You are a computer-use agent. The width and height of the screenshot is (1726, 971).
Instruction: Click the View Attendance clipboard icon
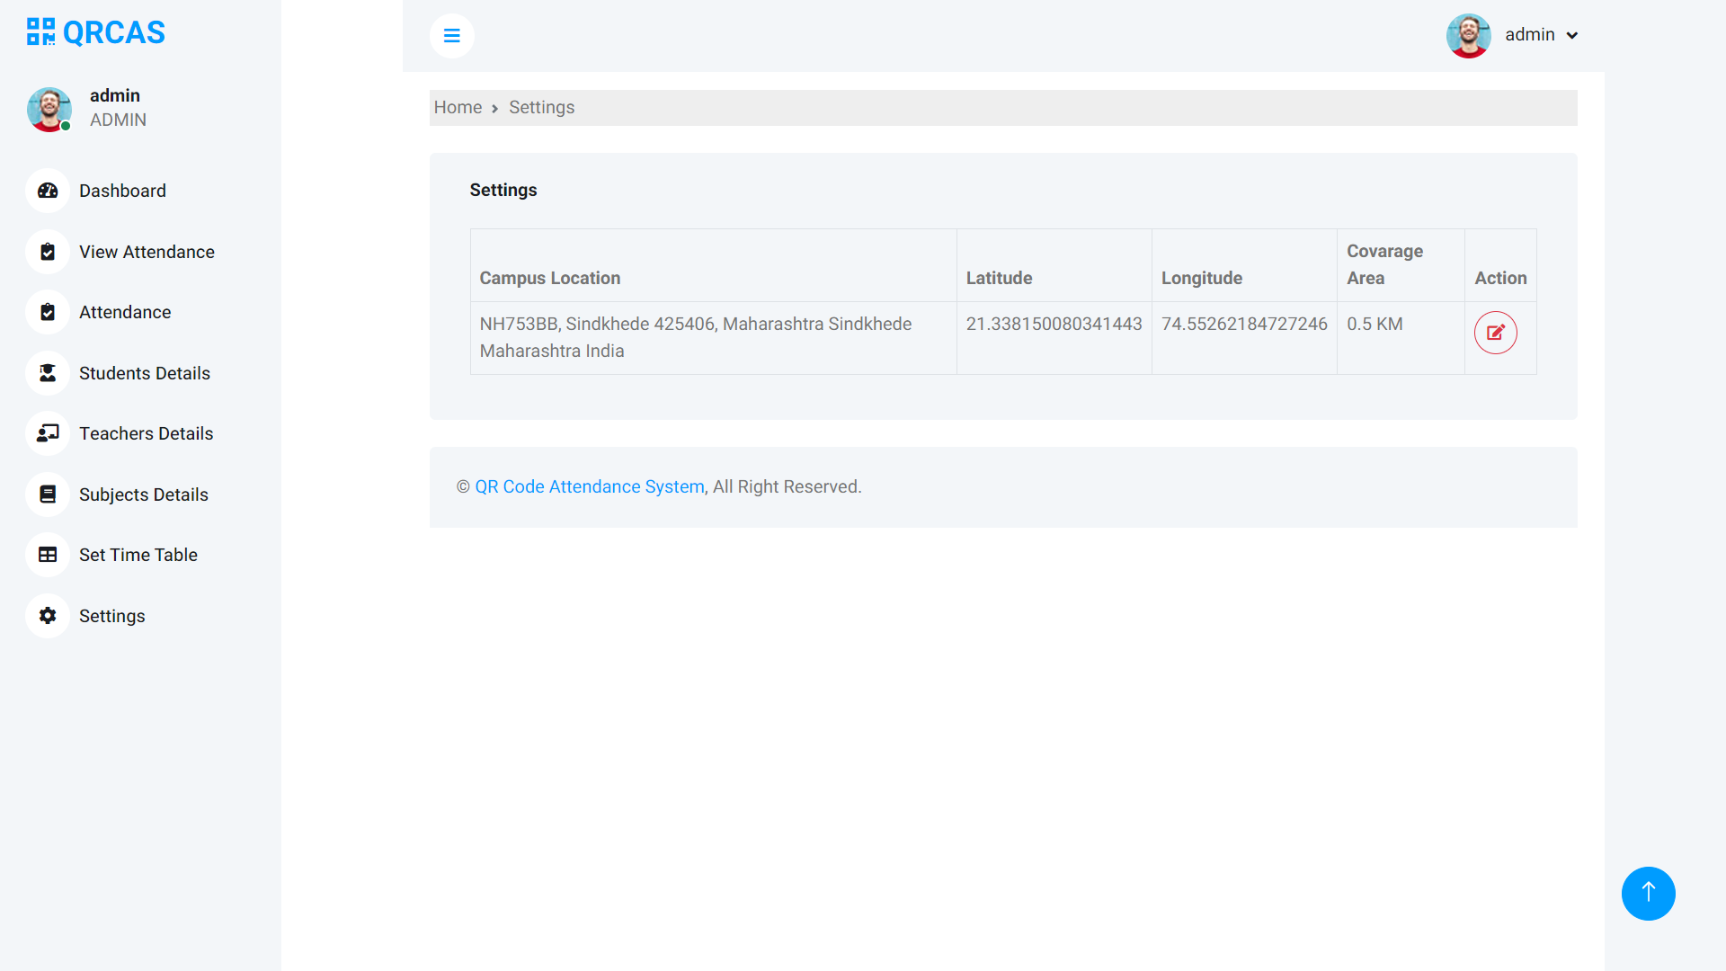(48, 252)
